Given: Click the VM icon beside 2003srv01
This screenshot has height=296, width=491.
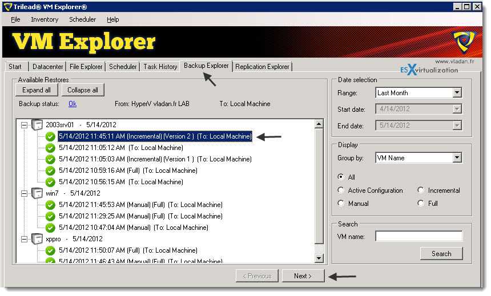Looking at the screenshot, I should coord(37,125).
